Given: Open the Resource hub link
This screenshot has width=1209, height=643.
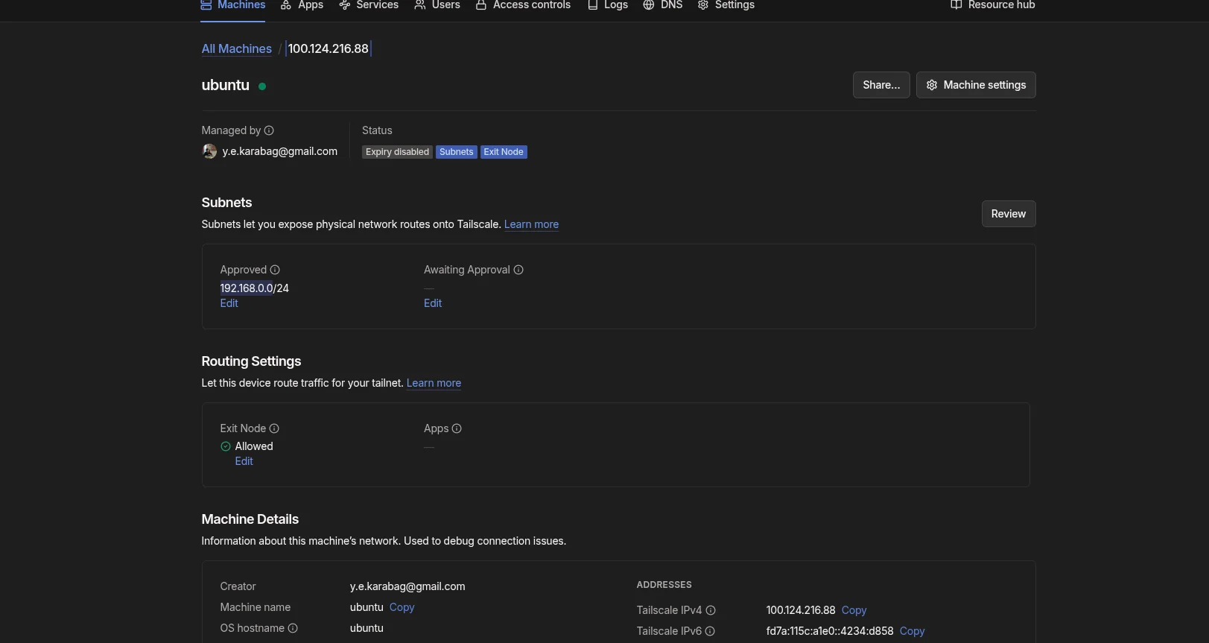Looking at the screenshot, I should (x=993, y=5).
